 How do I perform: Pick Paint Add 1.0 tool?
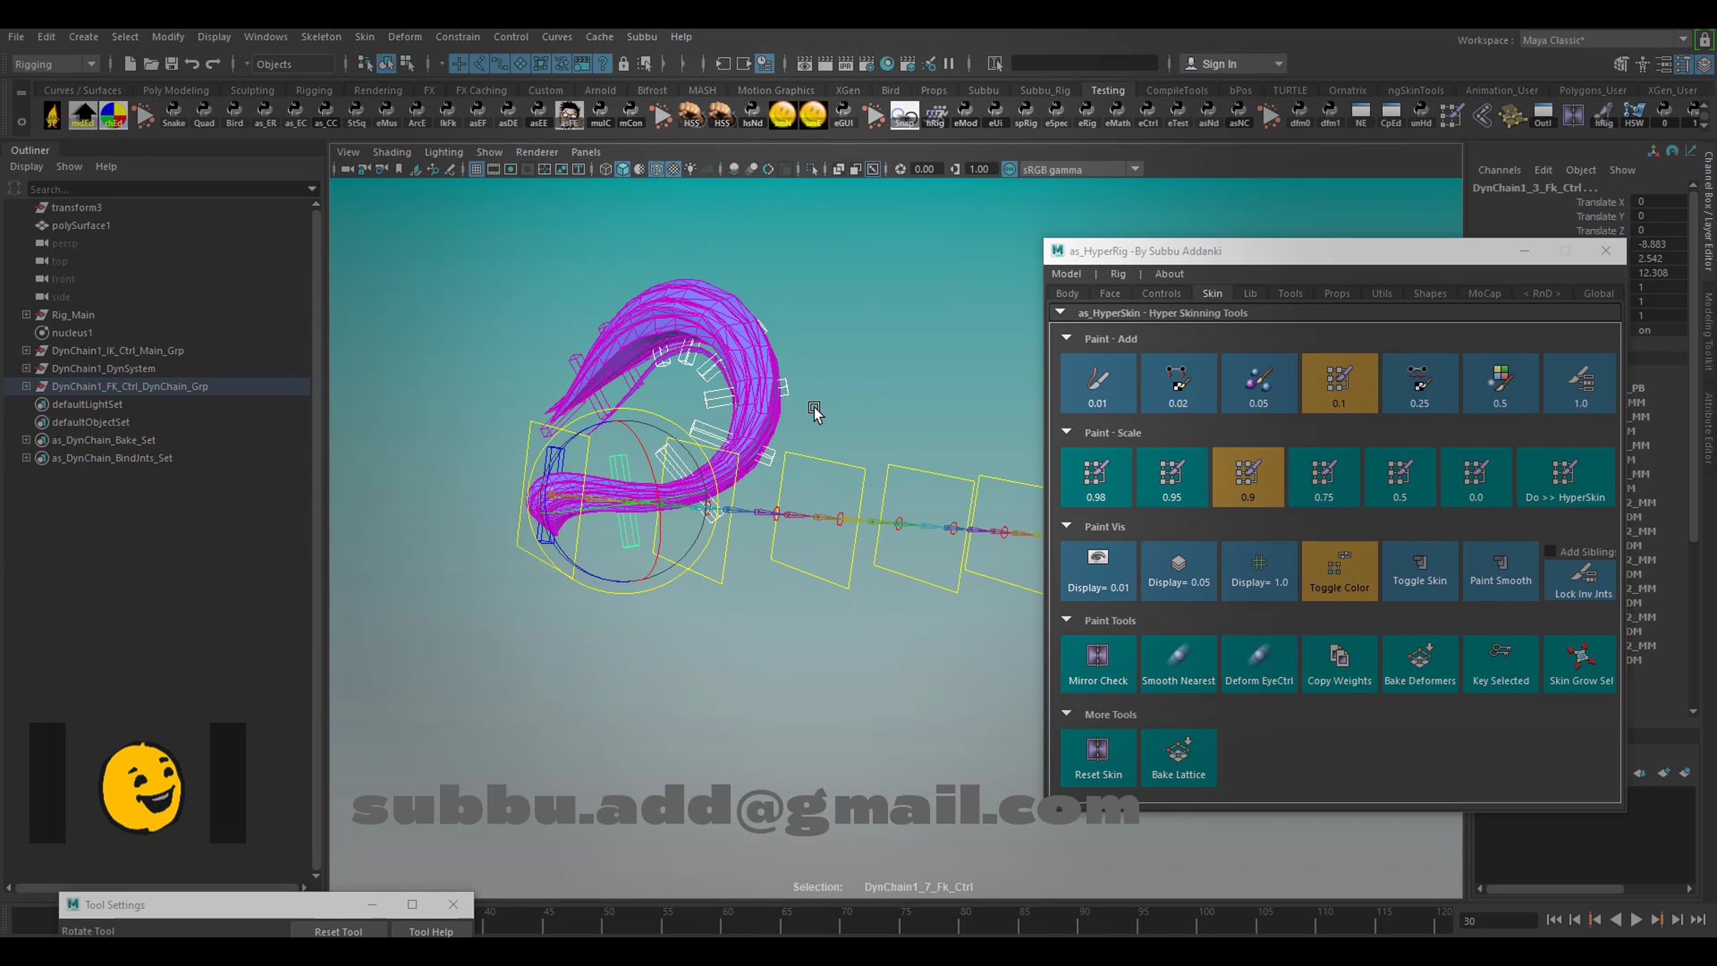[x=1580, y=383]
